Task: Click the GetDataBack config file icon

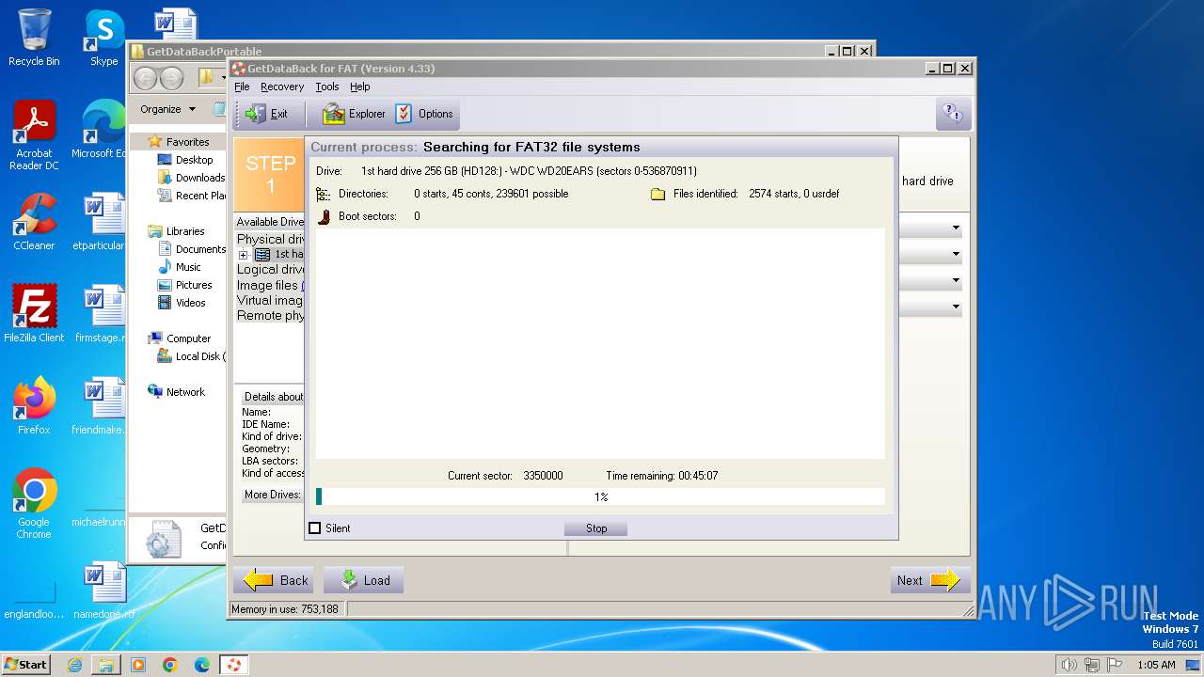Action: coord(164,539)
